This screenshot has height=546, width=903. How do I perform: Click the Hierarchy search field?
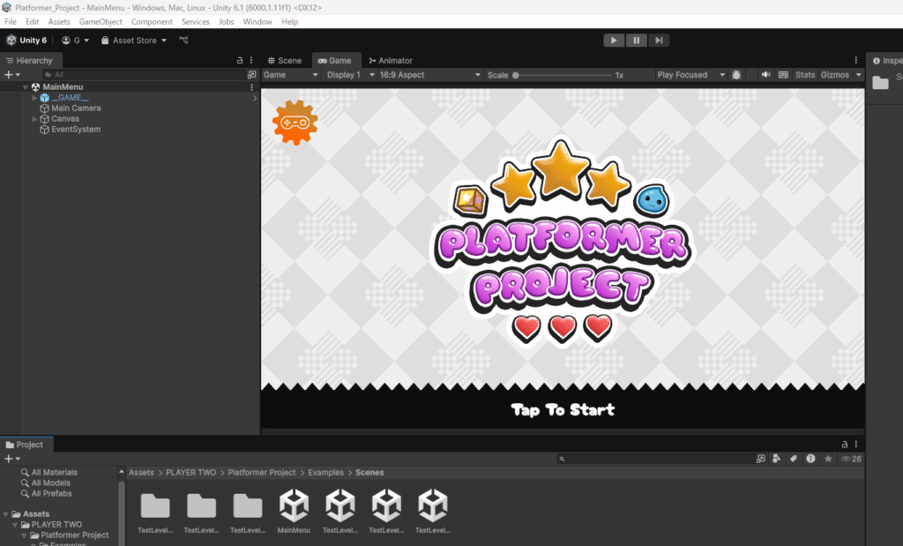click(145, 75)
